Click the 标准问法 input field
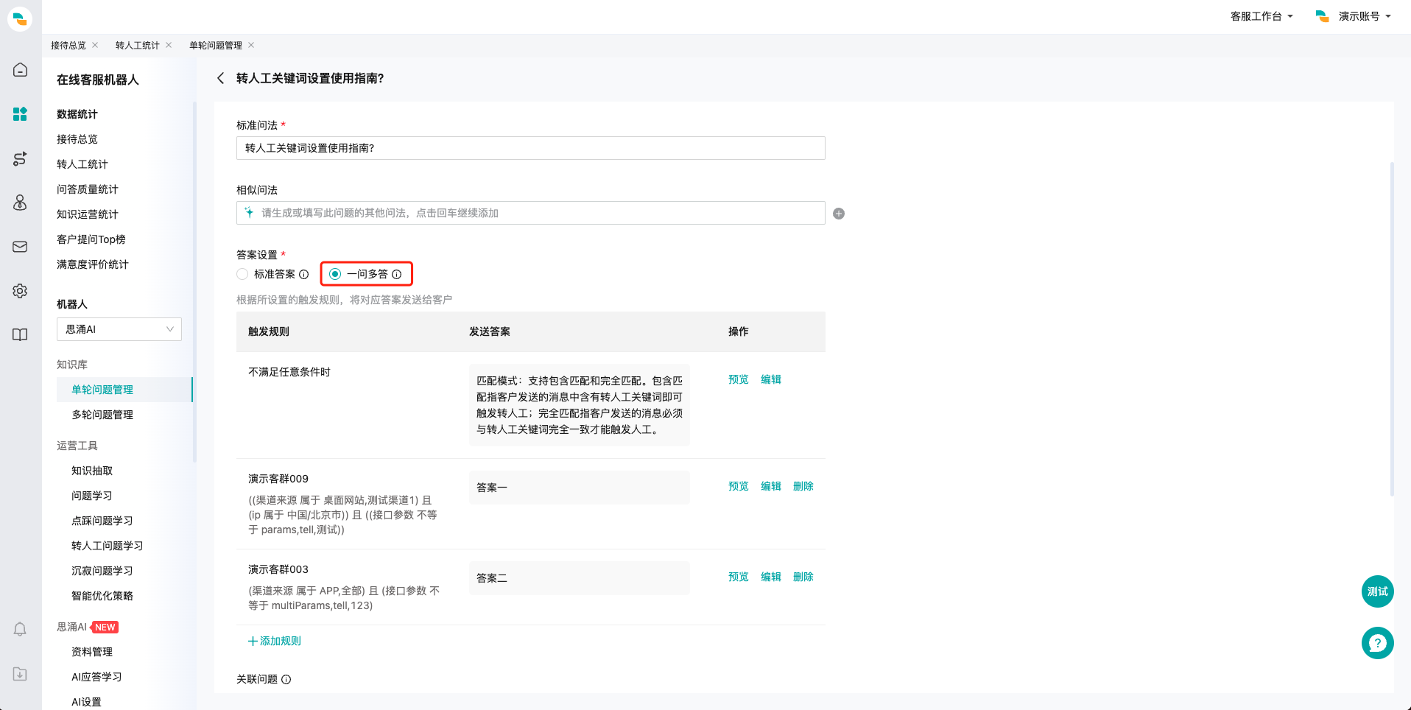The height and width of the screenshot is (710, 1411). coord(530,148)
